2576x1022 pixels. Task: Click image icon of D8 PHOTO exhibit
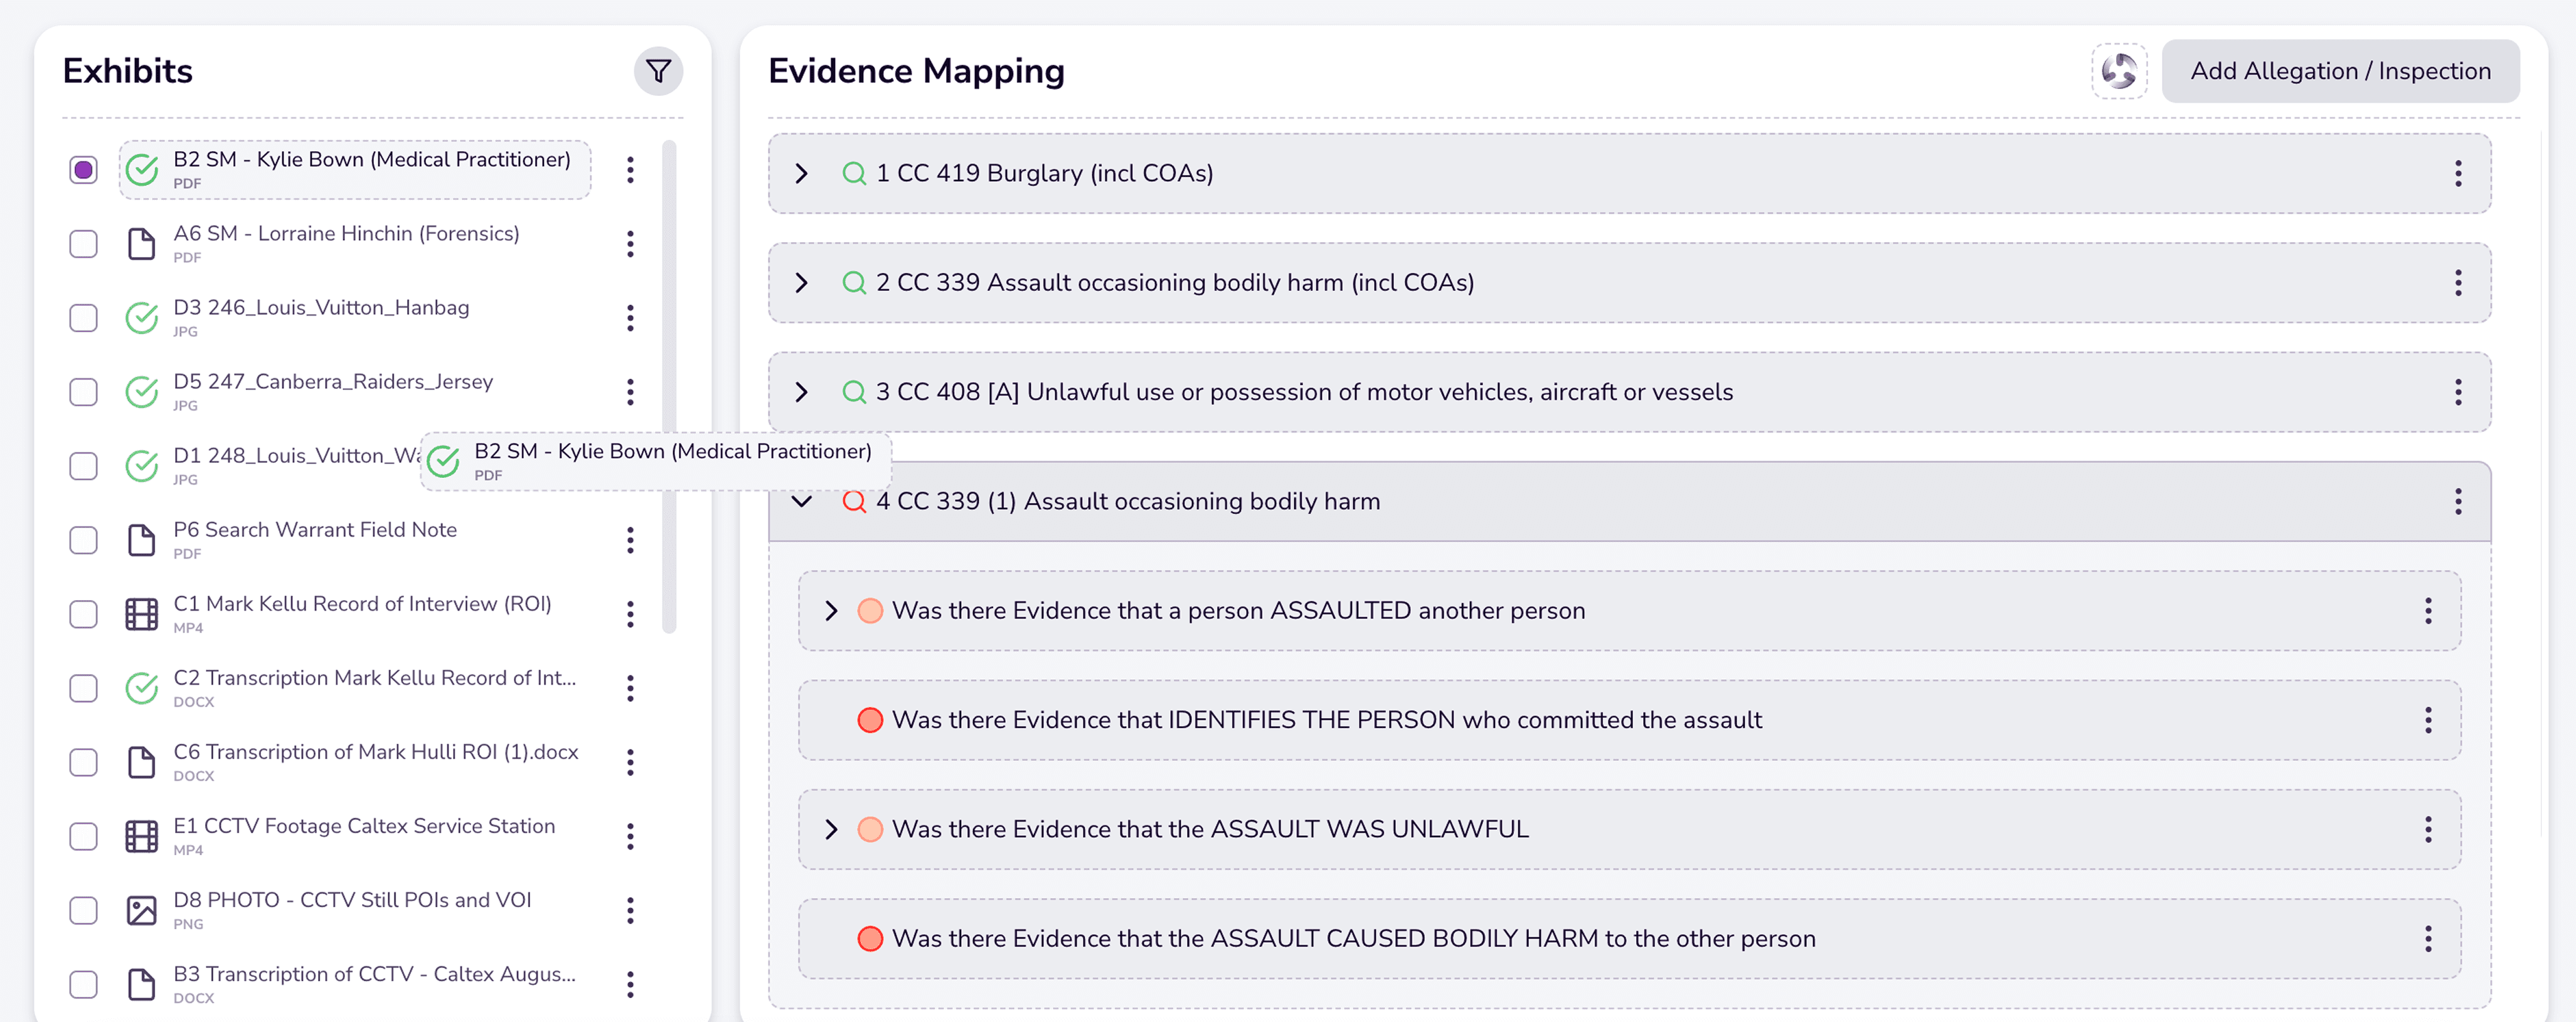tap(141, 910)
